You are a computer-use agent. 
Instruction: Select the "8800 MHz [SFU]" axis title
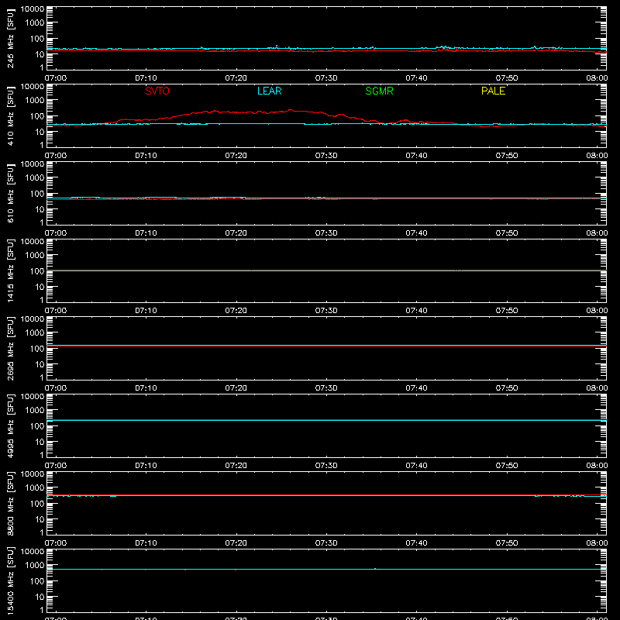pyautogui.click(x=10, y=503)
